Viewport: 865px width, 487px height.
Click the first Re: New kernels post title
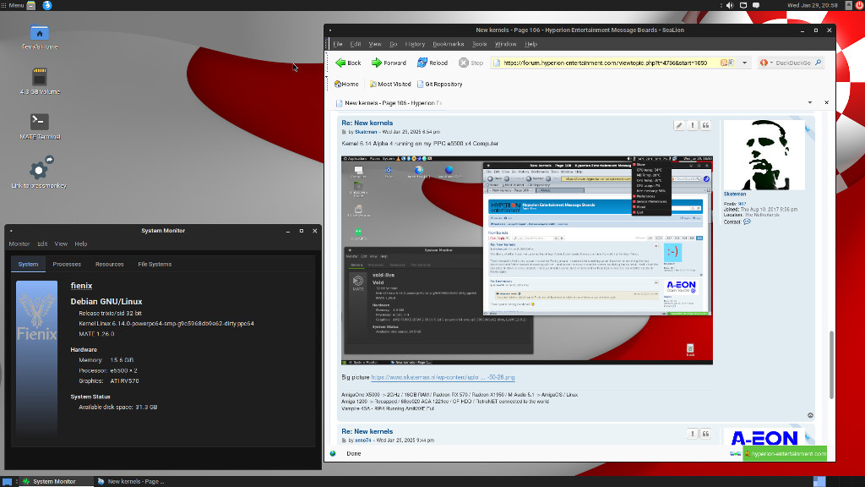point(367,123)
